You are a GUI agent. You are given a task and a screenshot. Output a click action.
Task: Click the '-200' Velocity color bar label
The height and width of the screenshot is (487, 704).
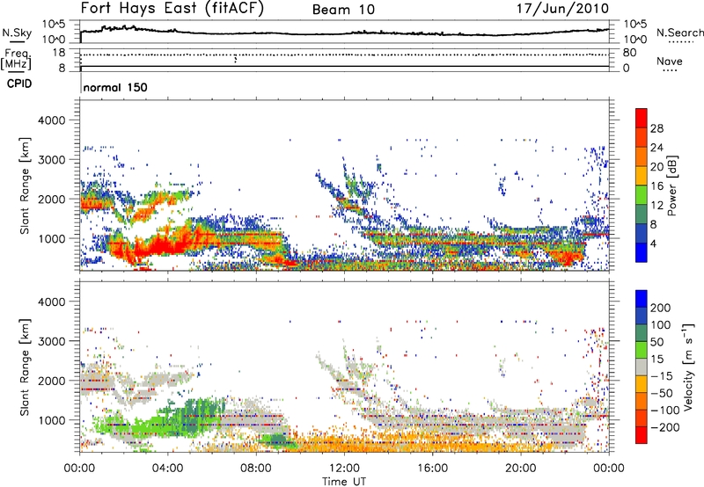[664, 427]
